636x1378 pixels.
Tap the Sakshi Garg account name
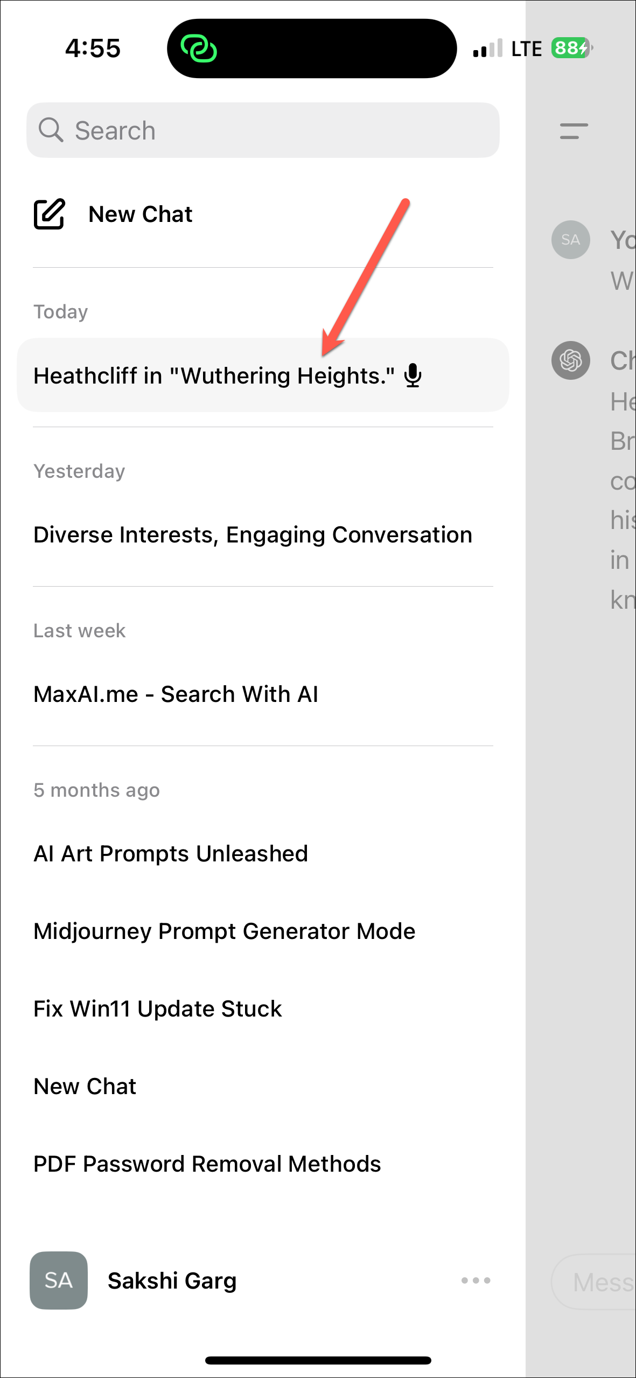point(172,1280)
